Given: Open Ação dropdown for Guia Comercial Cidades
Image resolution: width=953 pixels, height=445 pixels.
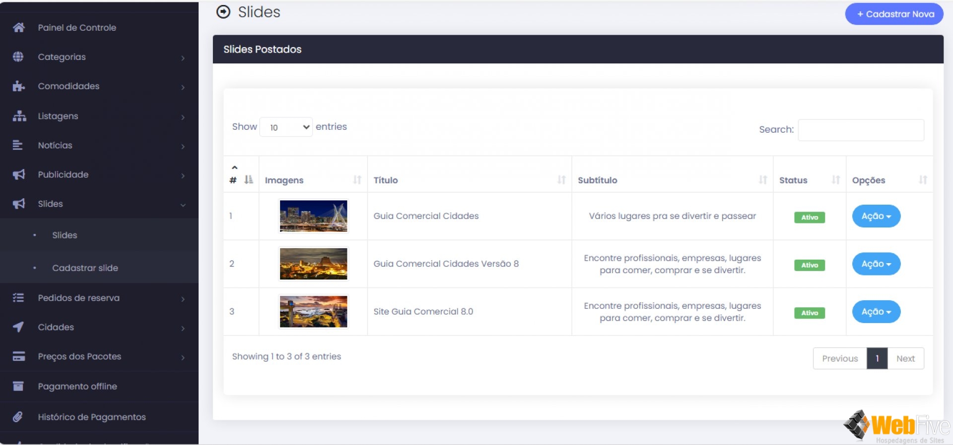Looking at the screenshot, I should (x=876, y=216).
